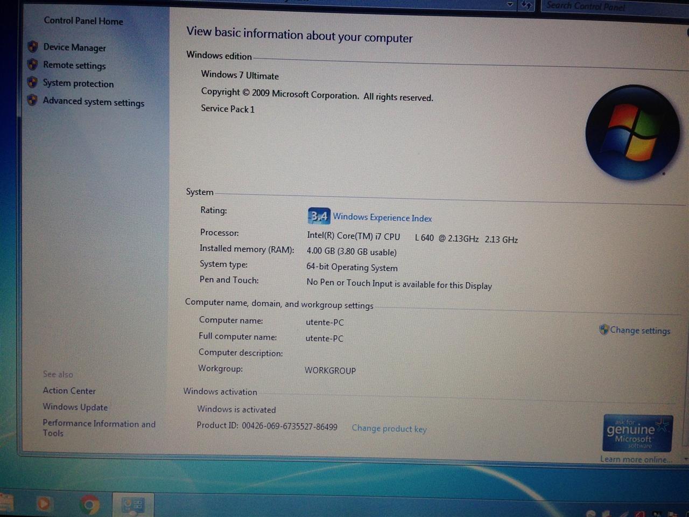Click the Control Panel taskbar button
Screen dimensions: 689x517
tap(132, 505)
